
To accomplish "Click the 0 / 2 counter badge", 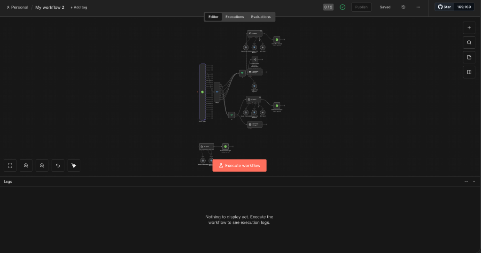I will (328, 7).
